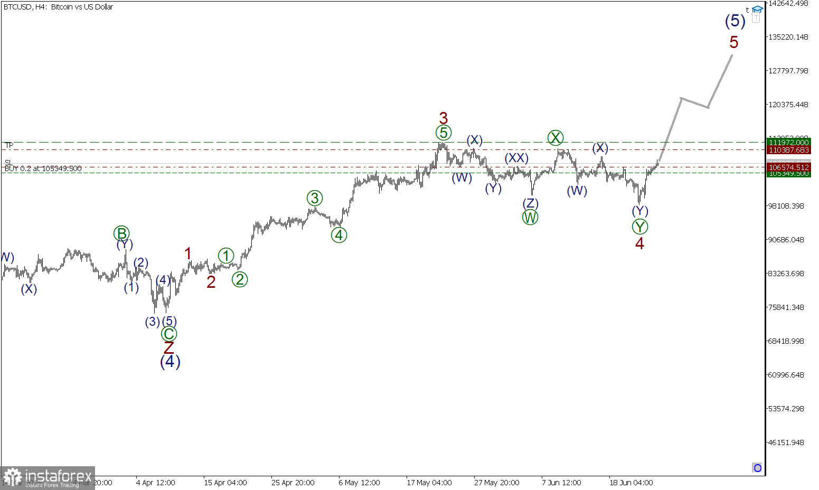Click the circled green 4 wave marker

[x=339, y=235]
